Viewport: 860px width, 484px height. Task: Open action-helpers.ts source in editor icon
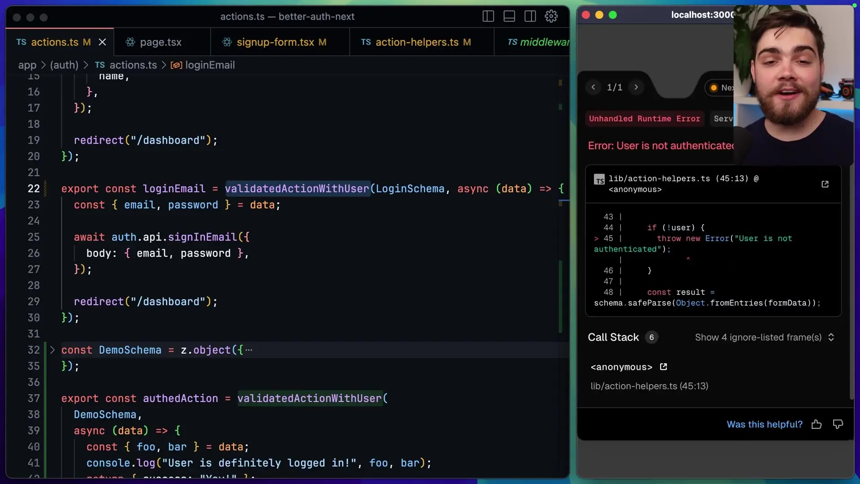coord(825,184)
